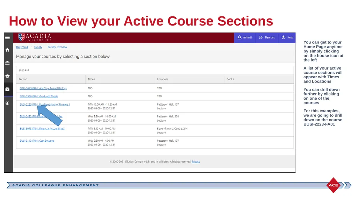
Task: Click Beveridge Arts Centre, 244 location
Action: pos(172,129)
